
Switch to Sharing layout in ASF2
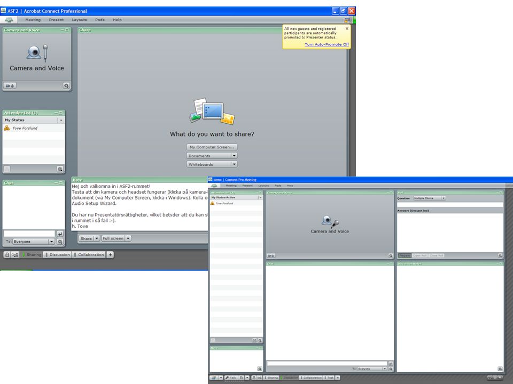point(32,255)
